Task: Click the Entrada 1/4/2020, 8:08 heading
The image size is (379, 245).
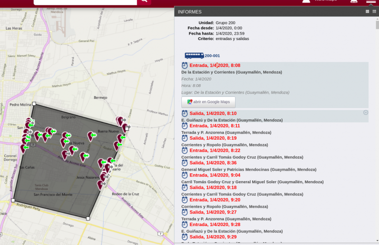Action: (x=214, y=65)
